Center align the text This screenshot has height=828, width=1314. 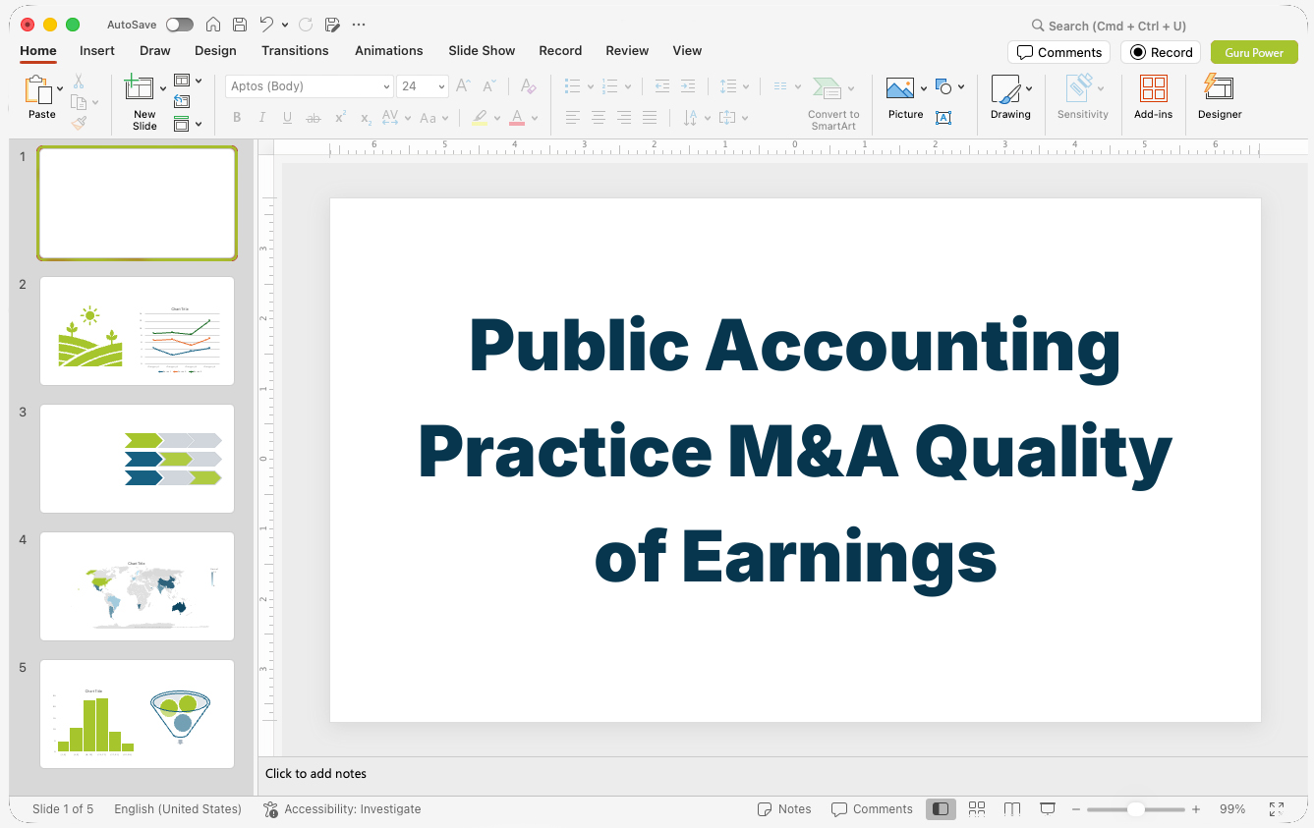pyautogui.click(x=599, y=118)
